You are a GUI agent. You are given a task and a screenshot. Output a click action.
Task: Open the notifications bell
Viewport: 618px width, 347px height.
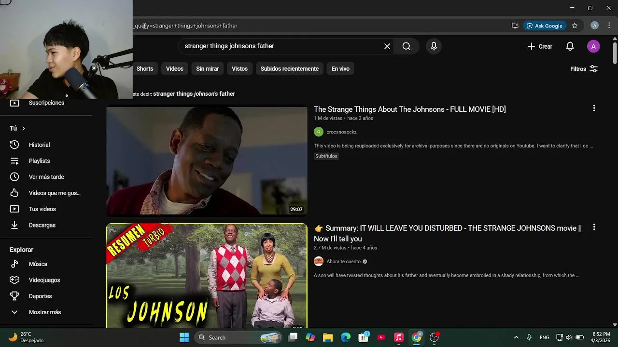pyautogui.click(x=570, y=46)
